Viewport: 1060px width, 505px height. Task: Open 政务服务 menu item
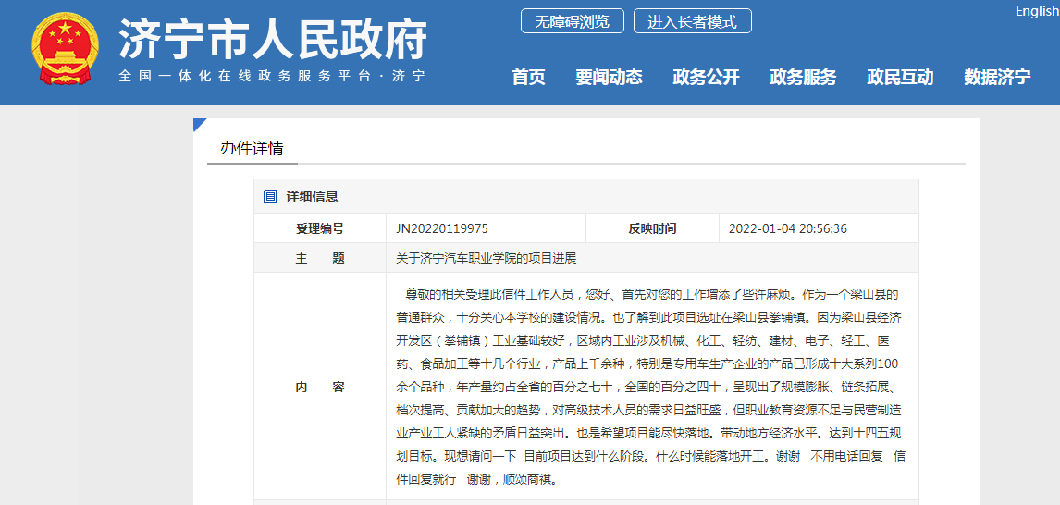pos(803,77)
